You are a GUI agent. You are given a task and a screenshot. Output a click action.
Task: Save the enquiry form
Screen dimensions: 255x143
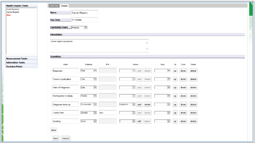pyautogui.click(x=55, y=138)
